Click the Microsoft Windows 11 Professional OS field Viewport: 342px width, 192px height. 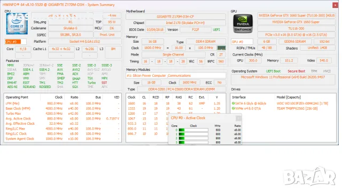283,79
